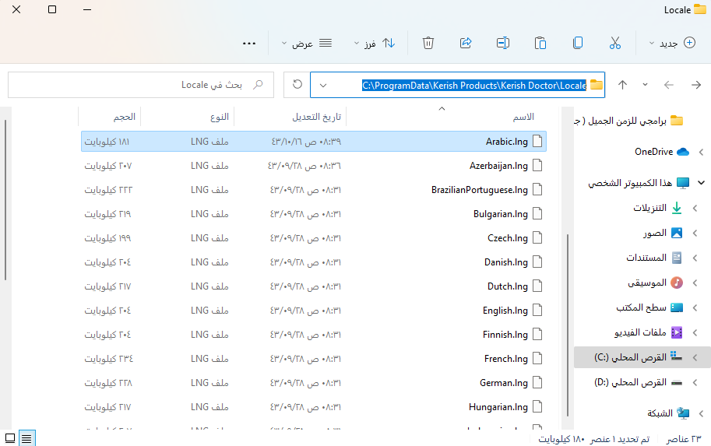This screenshot has height=446, width=711.
Task: Select the Hungarian.lng file
Action: point(313,407)
